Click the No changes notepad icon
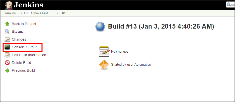Screen dimensions: 235x102 pyautogui.click(x=104, y=51)
